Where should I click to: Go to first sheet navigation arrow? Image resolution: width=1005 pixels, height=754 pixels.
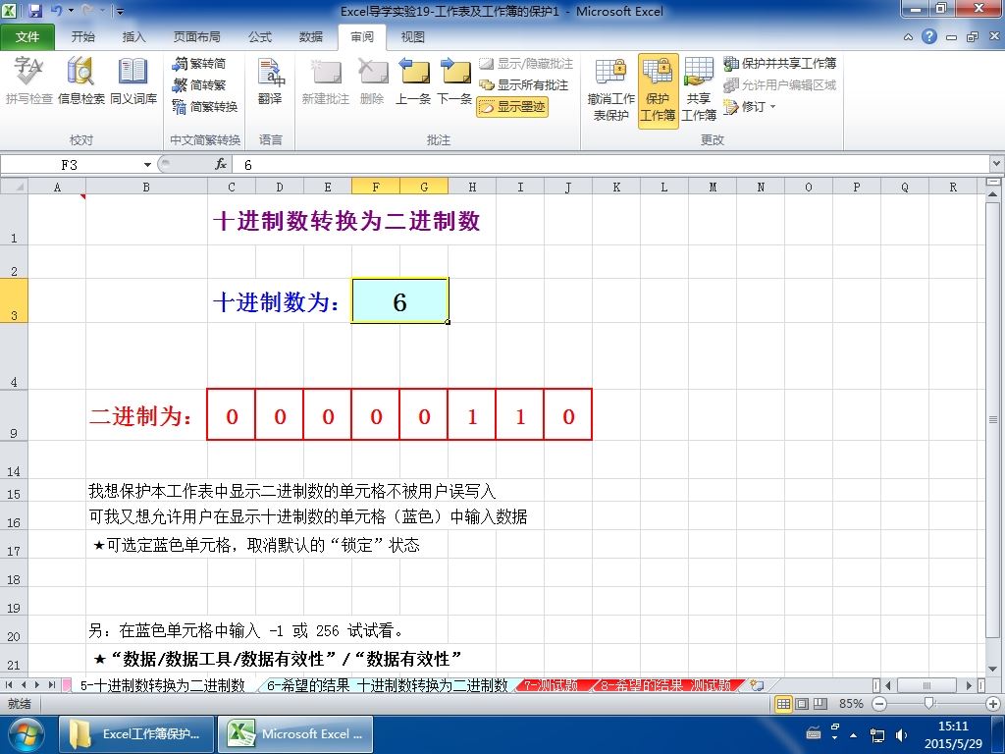(9, 685)
